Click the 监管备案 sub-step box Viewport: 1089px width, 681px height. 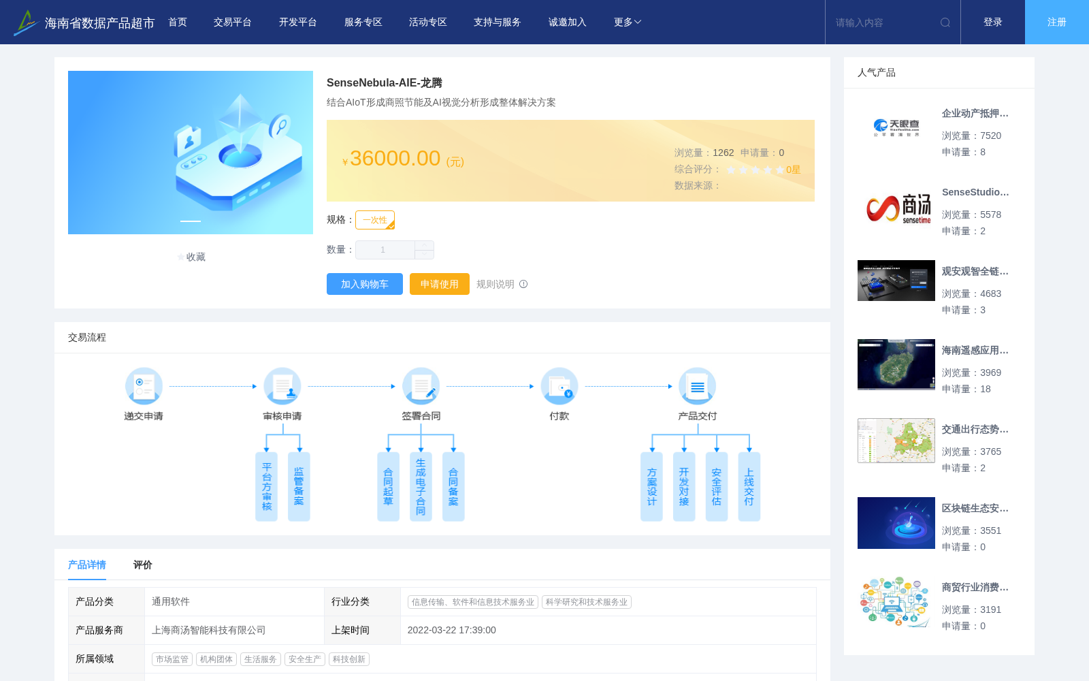click(299, 486)
